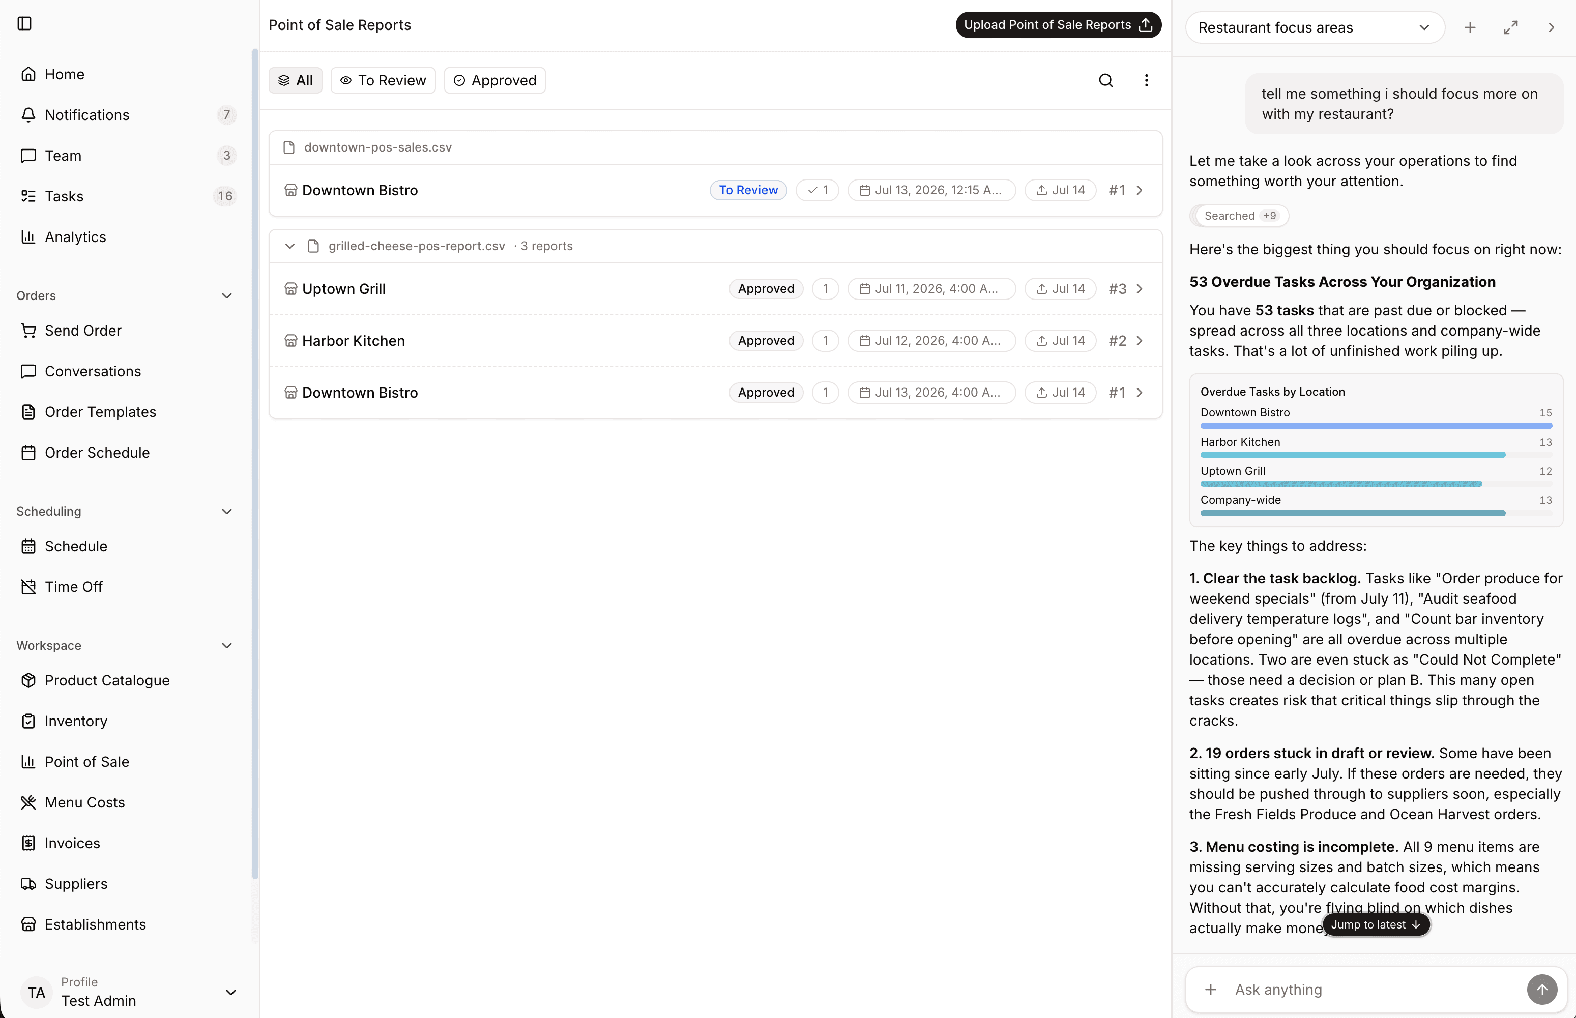The width and height of the screenshot is (1576, 1018).
Task: Open Harbor Kitchen report row
Action: click(x=716, y=341)
